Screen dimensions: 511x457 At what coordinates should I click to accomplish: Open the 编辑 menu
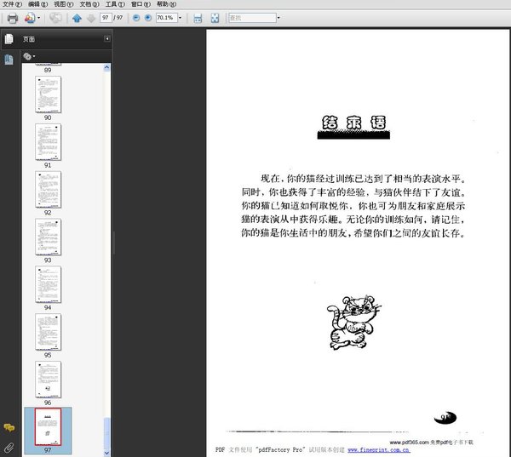pos(37,4)
